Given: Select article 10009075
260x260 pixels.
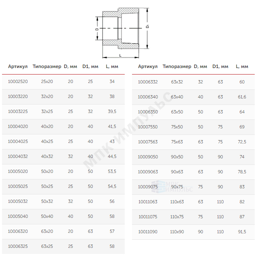Looking at the screenshot, I should 148,187.
